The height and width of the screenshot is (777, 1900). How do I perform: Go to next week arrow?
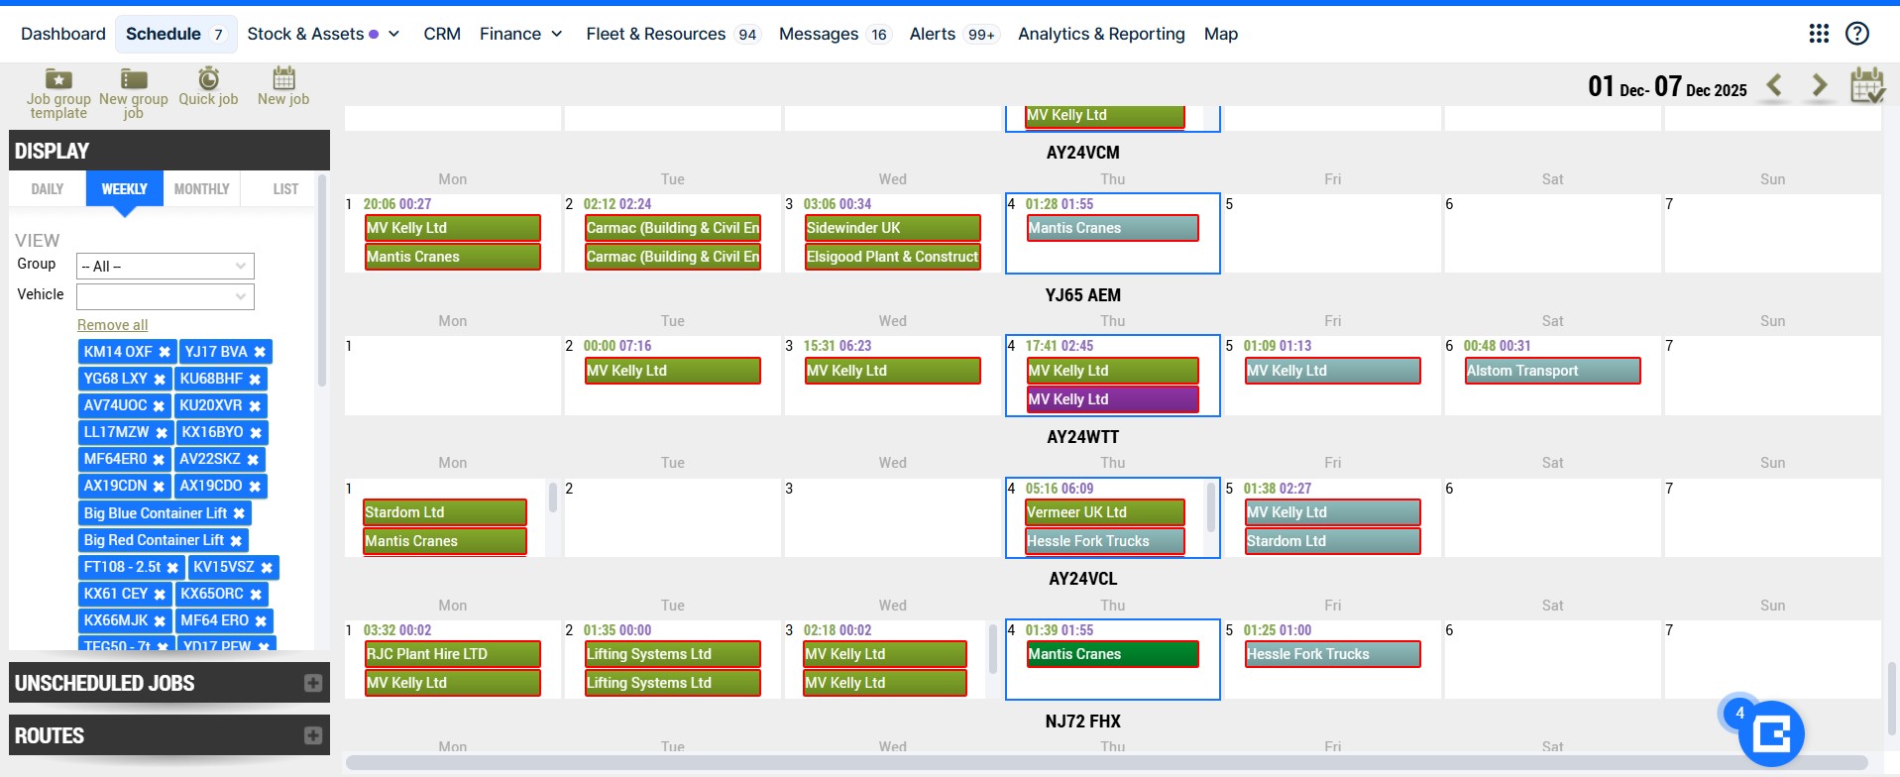(x=1820, y=86)
